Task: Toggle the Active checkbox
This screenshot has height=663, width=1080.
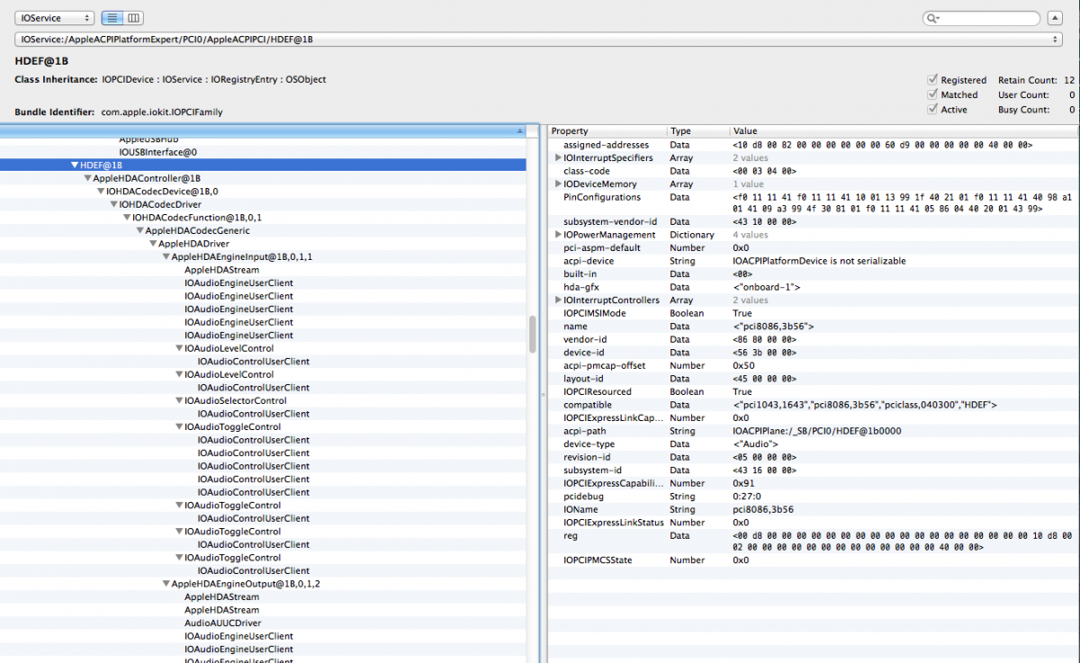Action: [933, 110]
